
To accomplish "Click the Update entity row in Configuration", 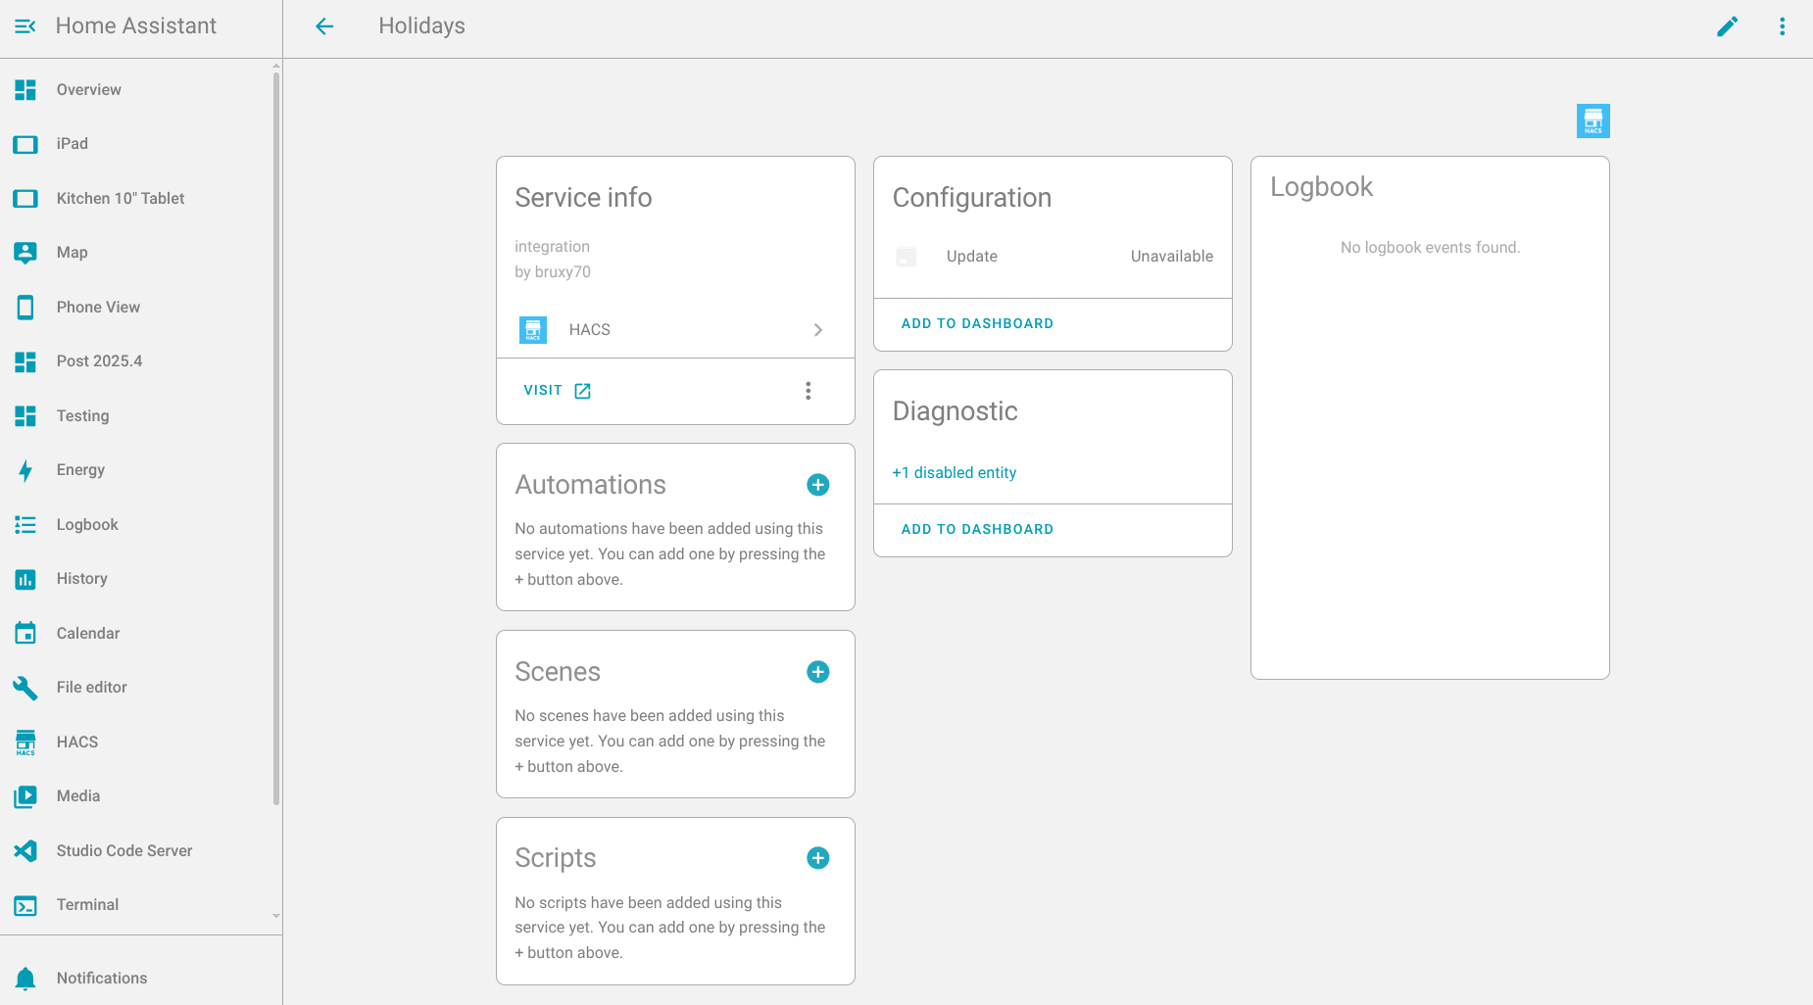I will [x=1053, y=257].
